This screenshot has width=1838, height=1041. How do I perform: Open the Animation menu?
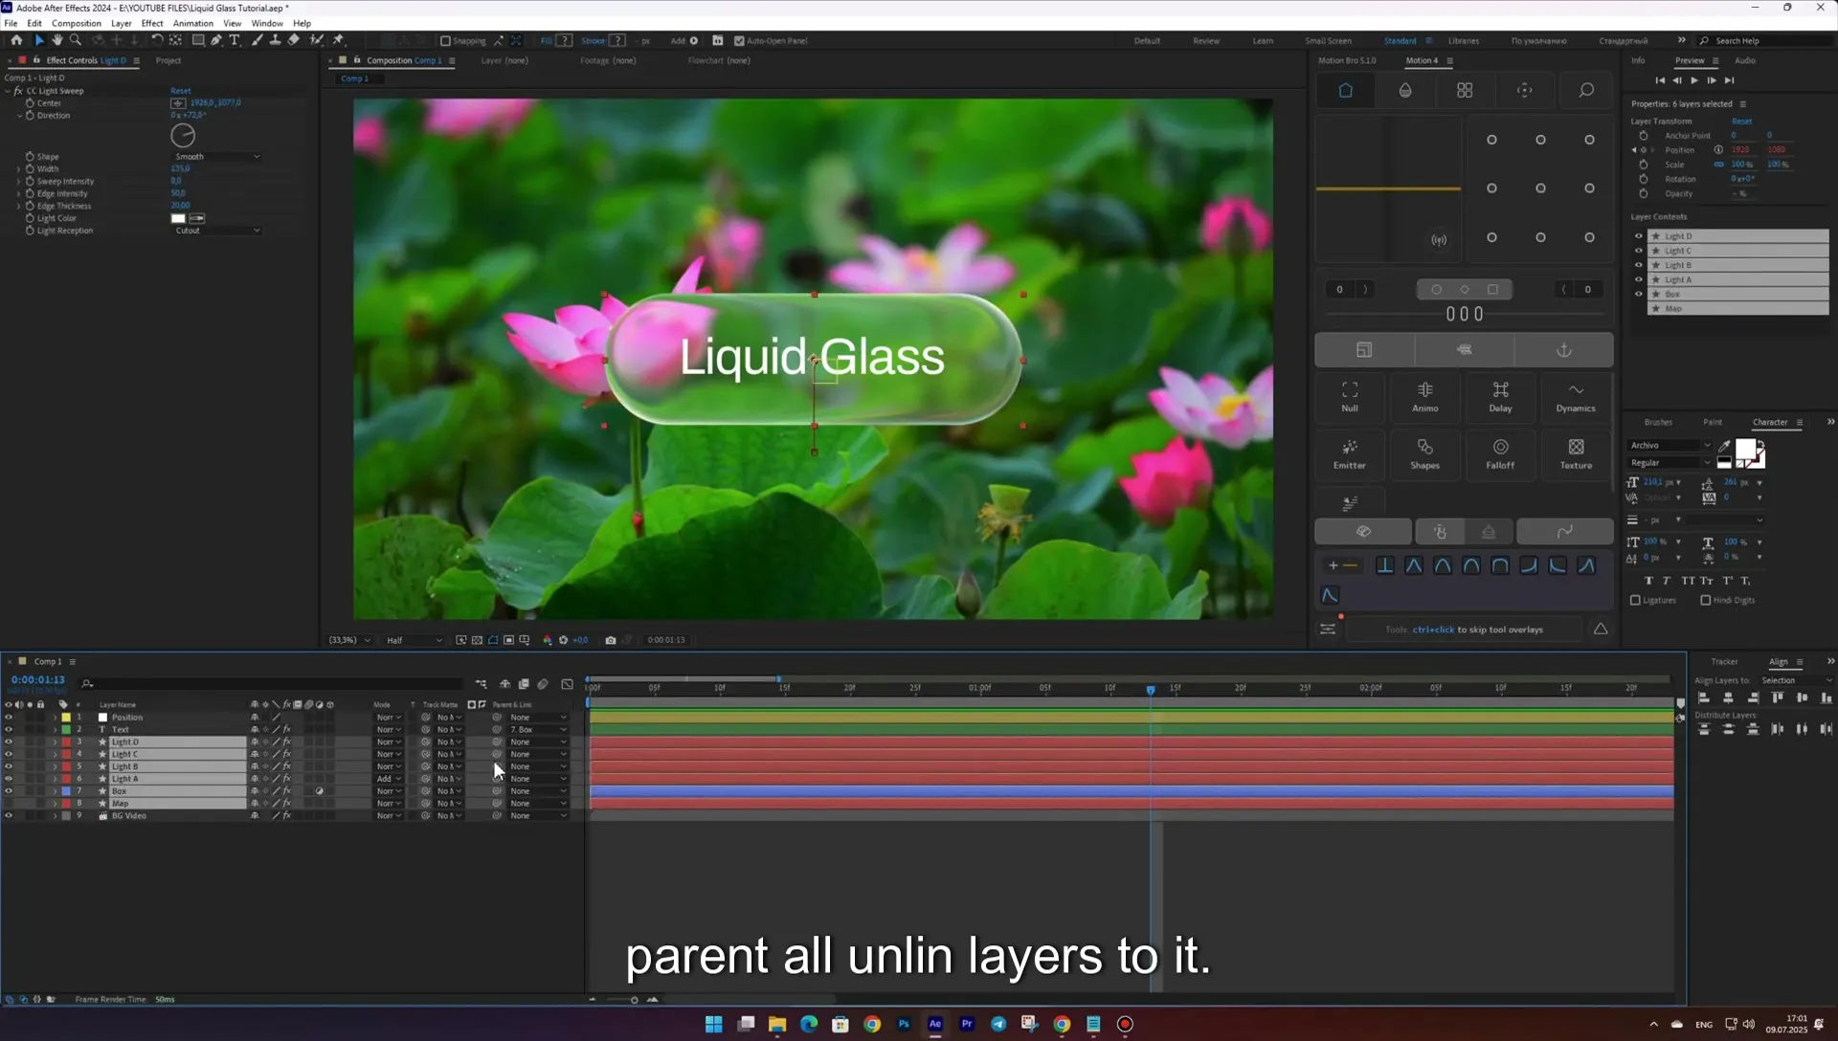coord(192,23)
